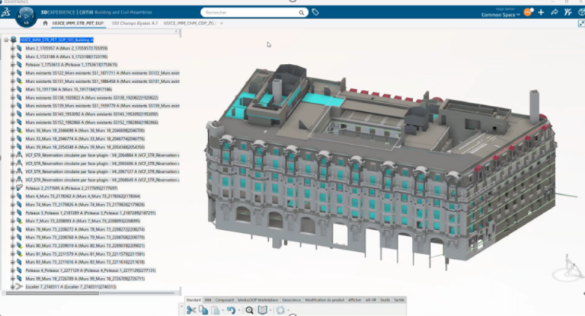This screenshot has height=316, width=585.
Task: Click the Cut scissors icon
Action: (x=191, y=310)
